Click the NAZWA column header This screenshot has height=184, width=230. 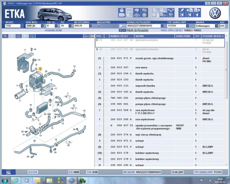coord(154,36)
